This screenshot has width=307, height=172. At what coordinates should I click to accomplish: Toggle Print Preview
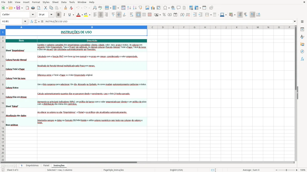point(39,8)
